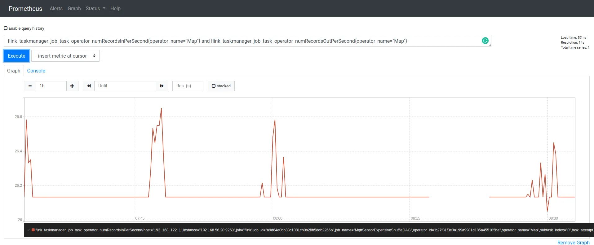Click the fast-forward icon to move the end time forward
Image resolution: width=594 pixels, height=245 pixels.
coord(162,86)
